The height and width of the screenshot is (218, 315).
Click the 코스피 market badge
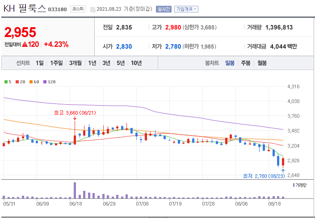click(x=78, y=9)
